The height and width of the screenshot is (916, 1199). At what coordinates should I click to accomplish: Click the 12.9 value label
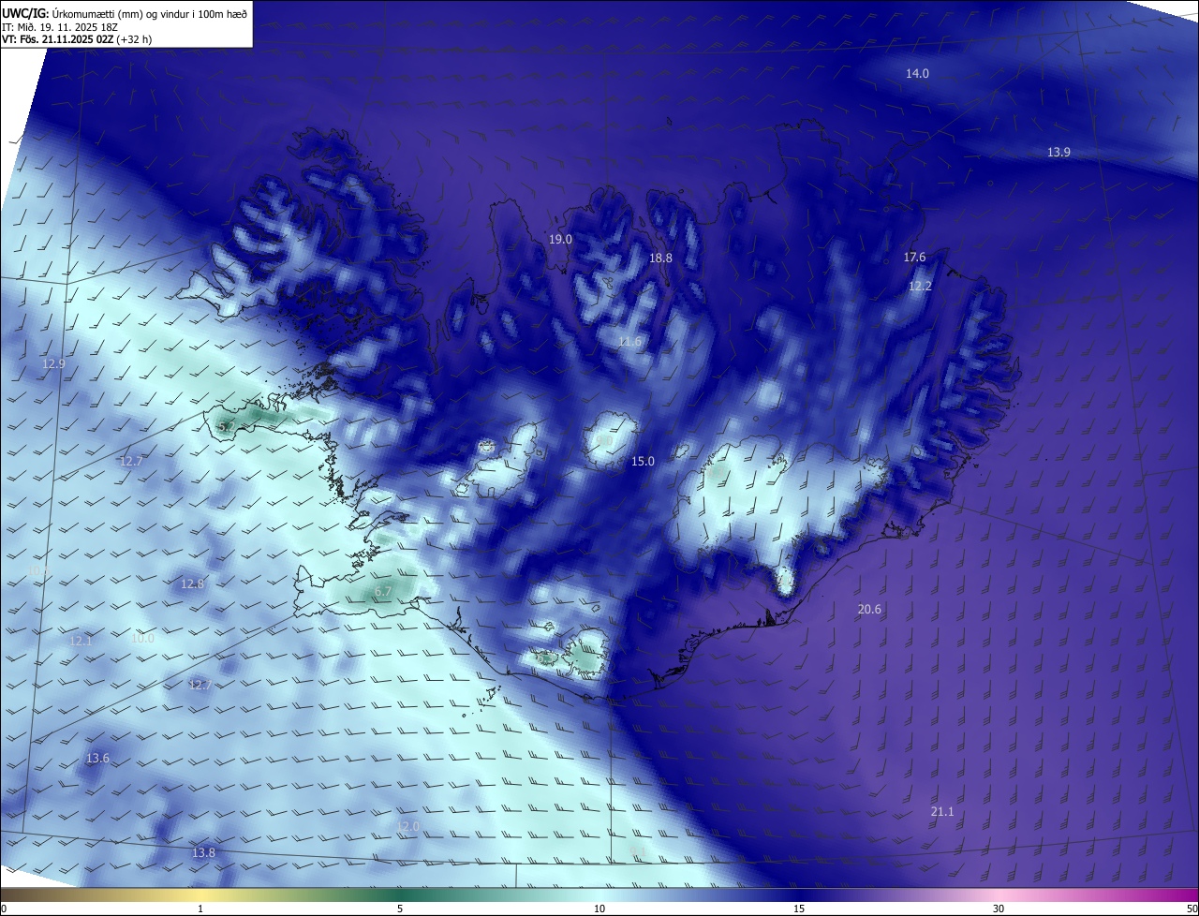54,363
